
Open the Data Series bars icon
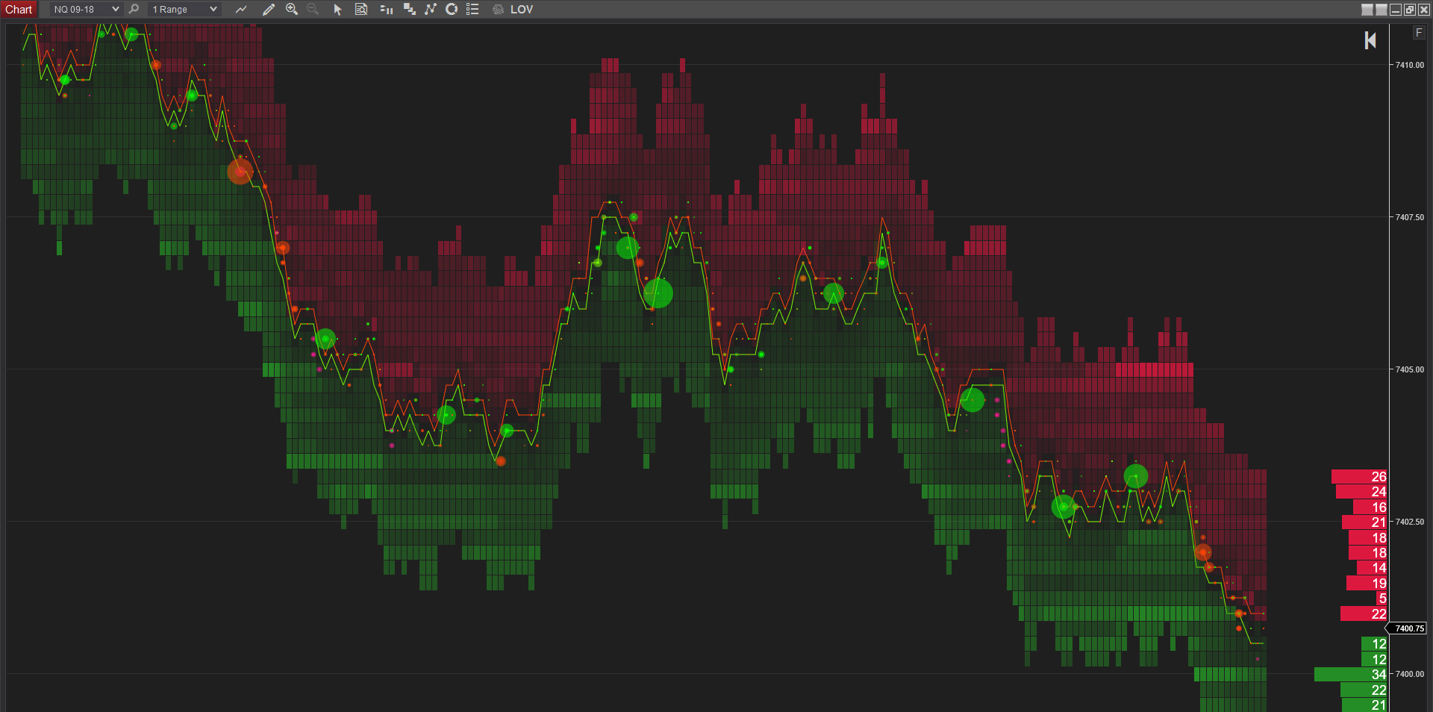(x=386, y=9)
